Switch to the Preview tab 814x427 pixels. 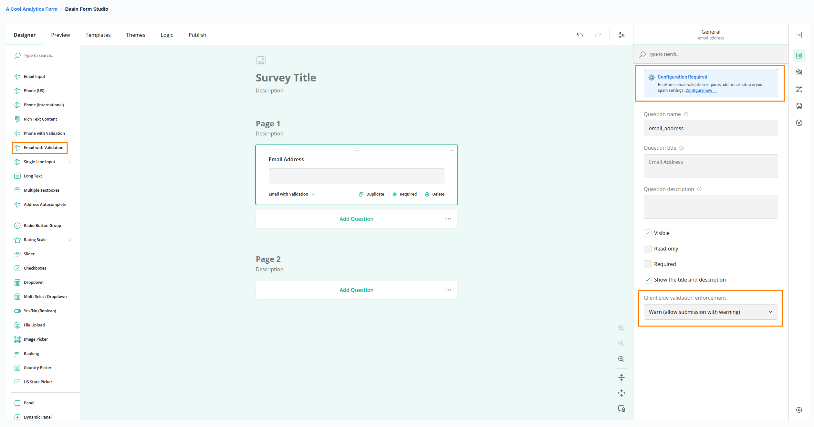click(x=60, y=35)
